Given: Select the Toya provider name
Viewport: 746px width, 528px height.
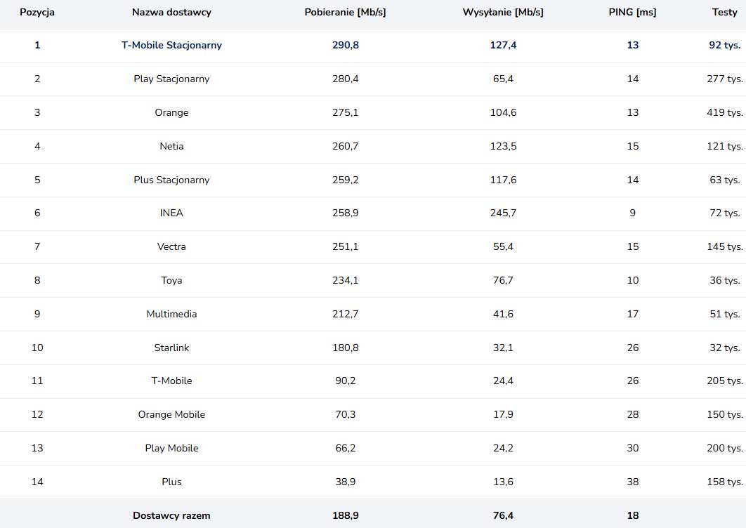Looking at the screenshot, I should pyautogui.click(x=171, y=280).
